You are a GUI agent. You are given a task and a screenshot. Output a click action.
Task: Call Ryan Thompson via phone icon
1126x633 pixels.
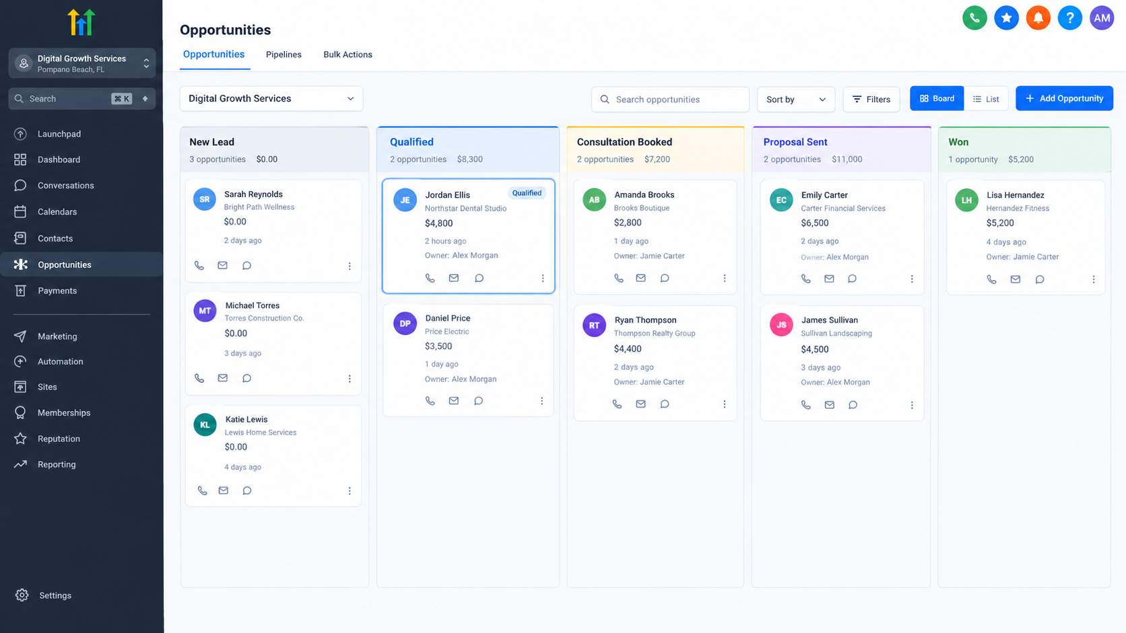[x=618, y=404]
